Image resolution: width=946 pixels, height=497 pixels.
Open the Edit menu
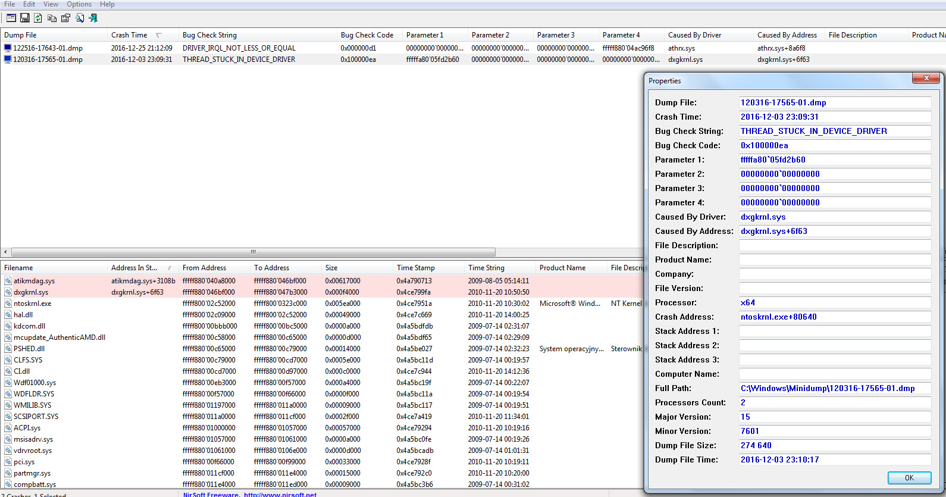click(x=29, y=4)
